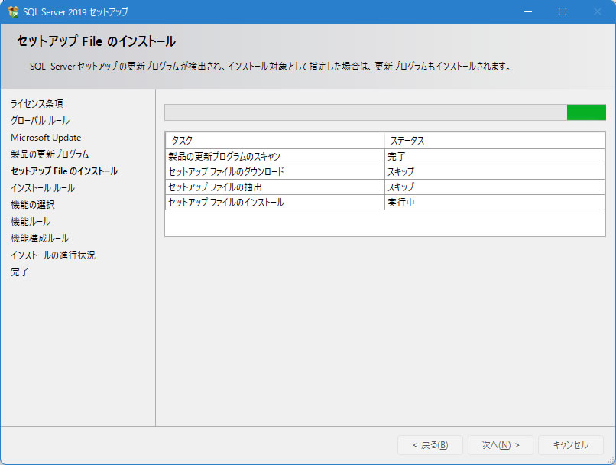
Task: Click the 次へ(N) button
Action: tap(501, 445)
